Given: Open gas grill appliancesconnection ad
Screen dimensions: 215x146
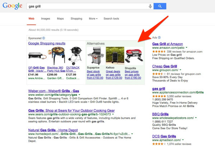Looking at the screenshot, I should point(159,89).
